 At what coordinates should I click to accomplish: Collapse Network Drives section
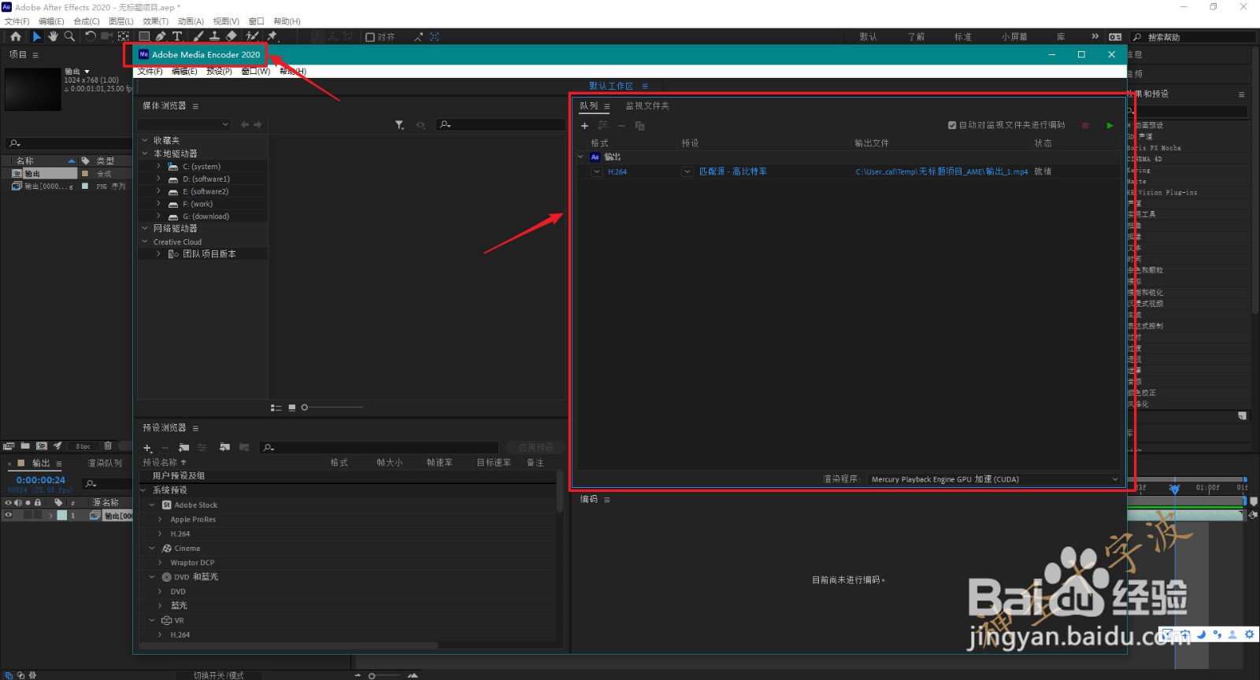coord(145,228)
